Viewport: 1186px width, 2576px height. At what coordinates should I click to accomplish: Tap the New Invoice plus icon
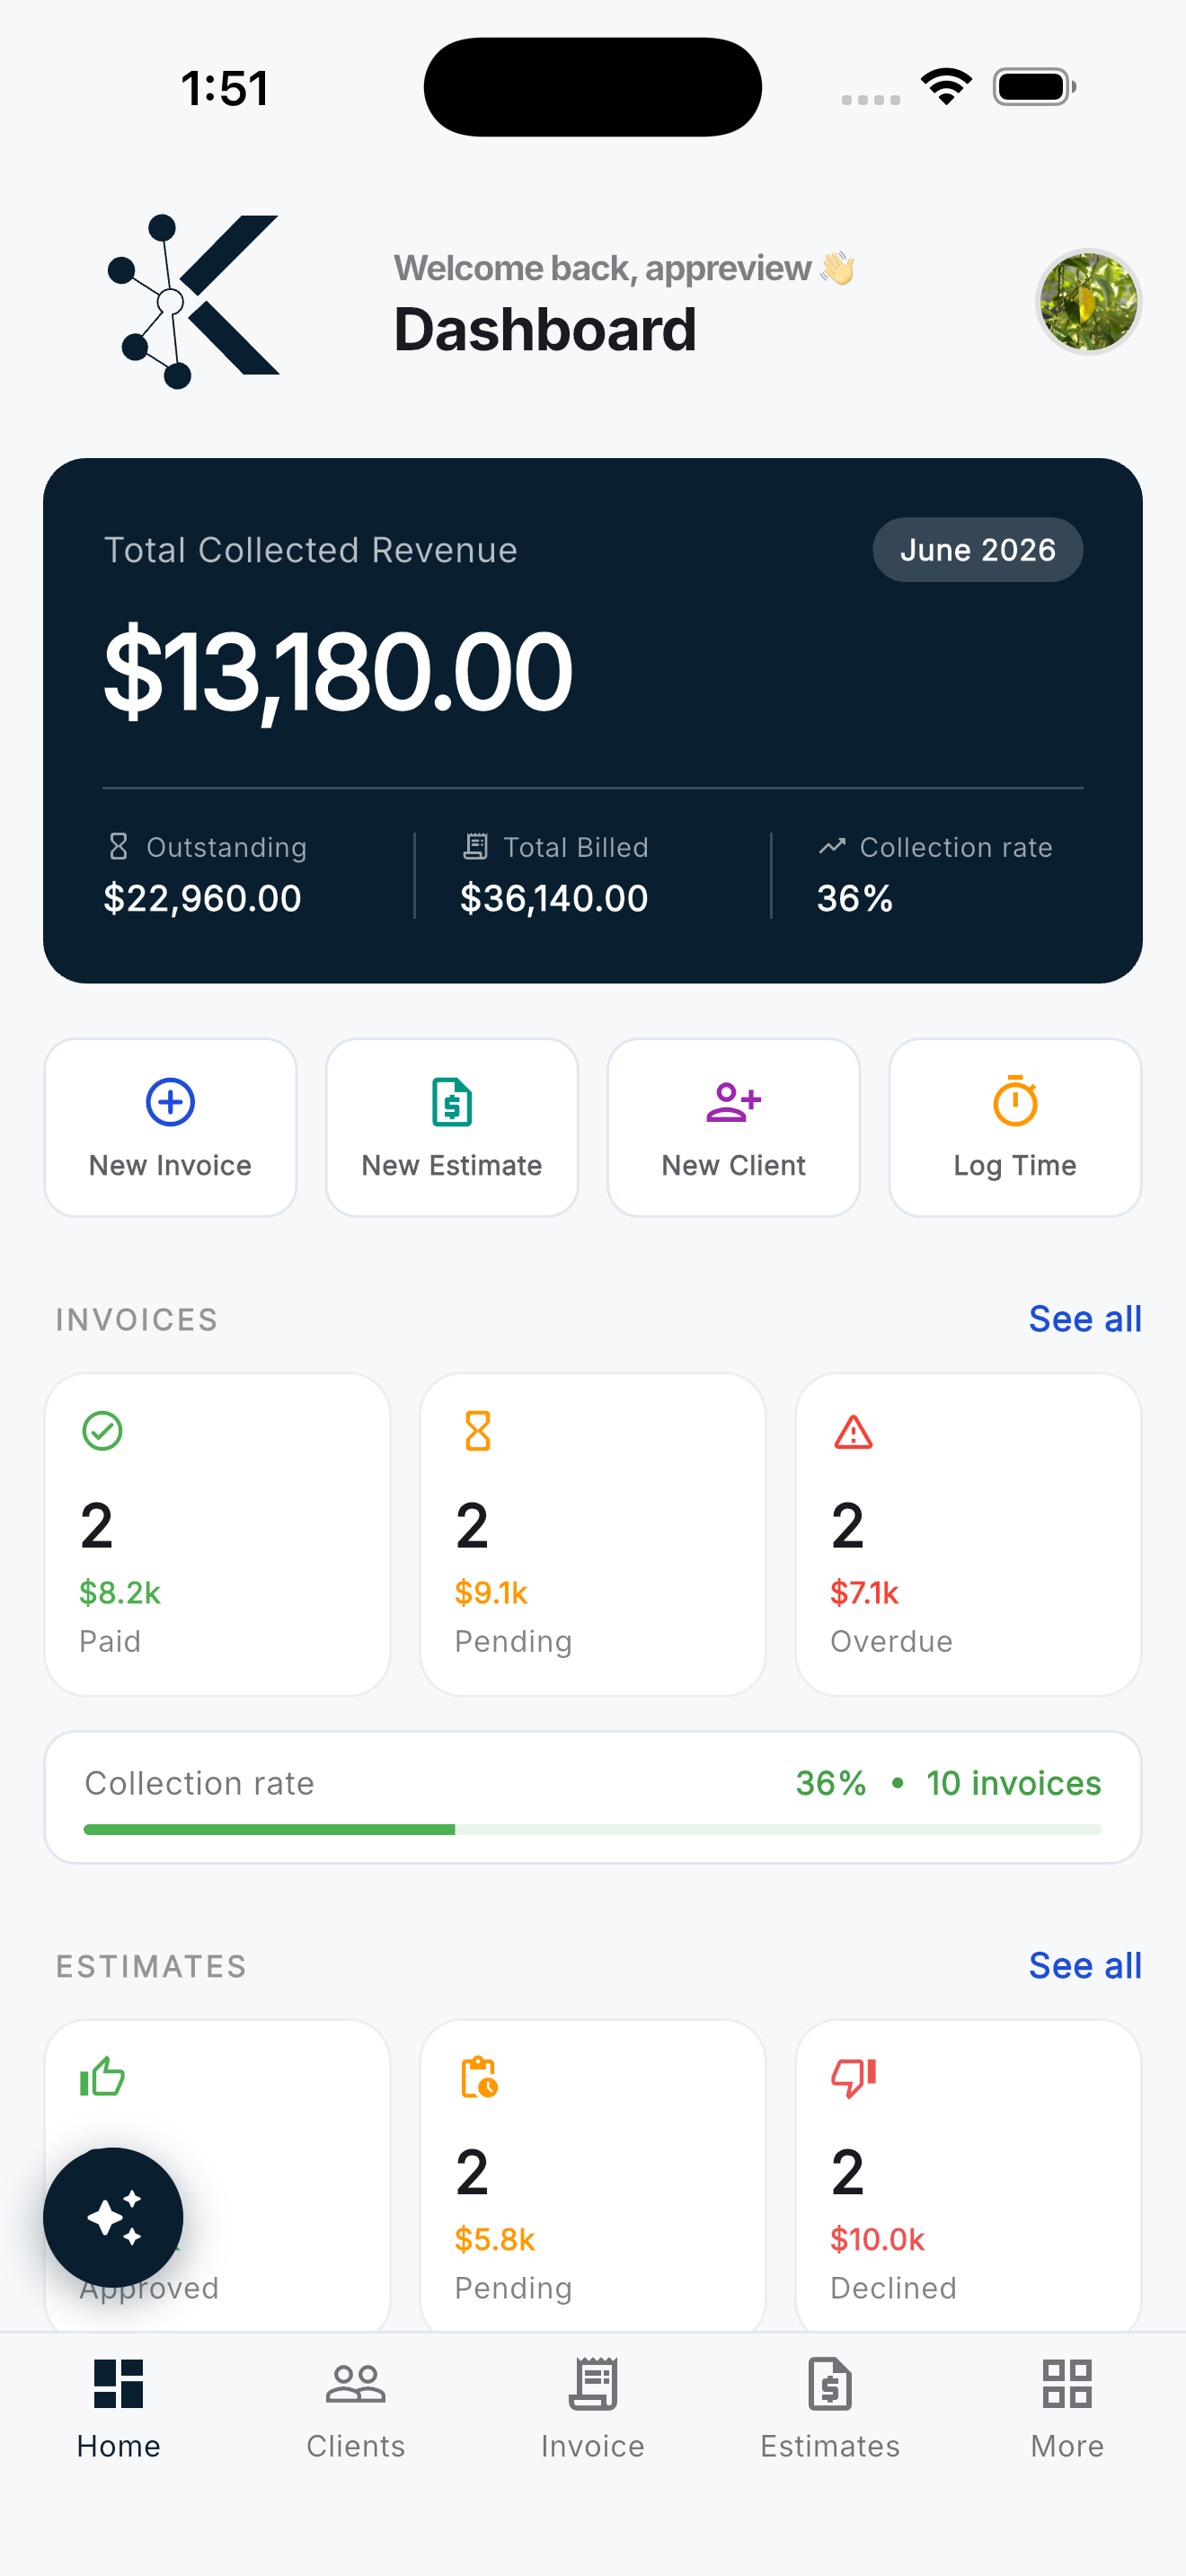170,1102
